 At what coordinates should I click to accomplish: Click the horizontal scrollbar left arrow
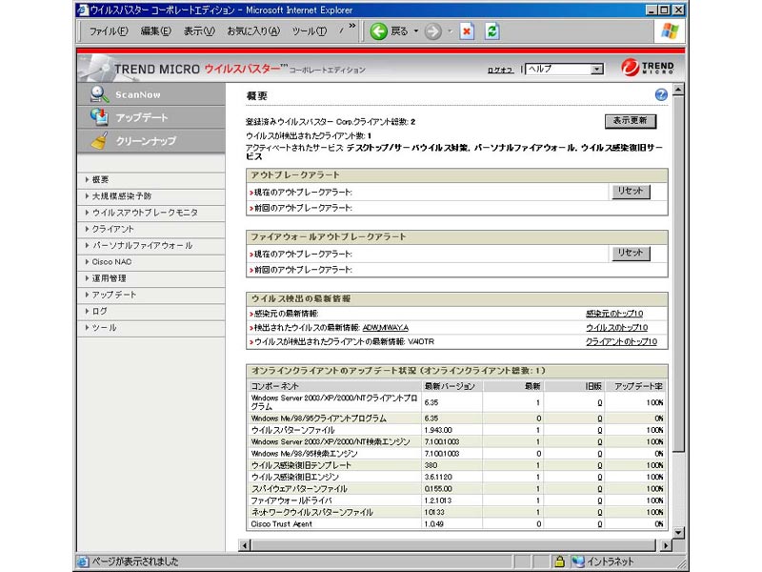click(245, 545)
